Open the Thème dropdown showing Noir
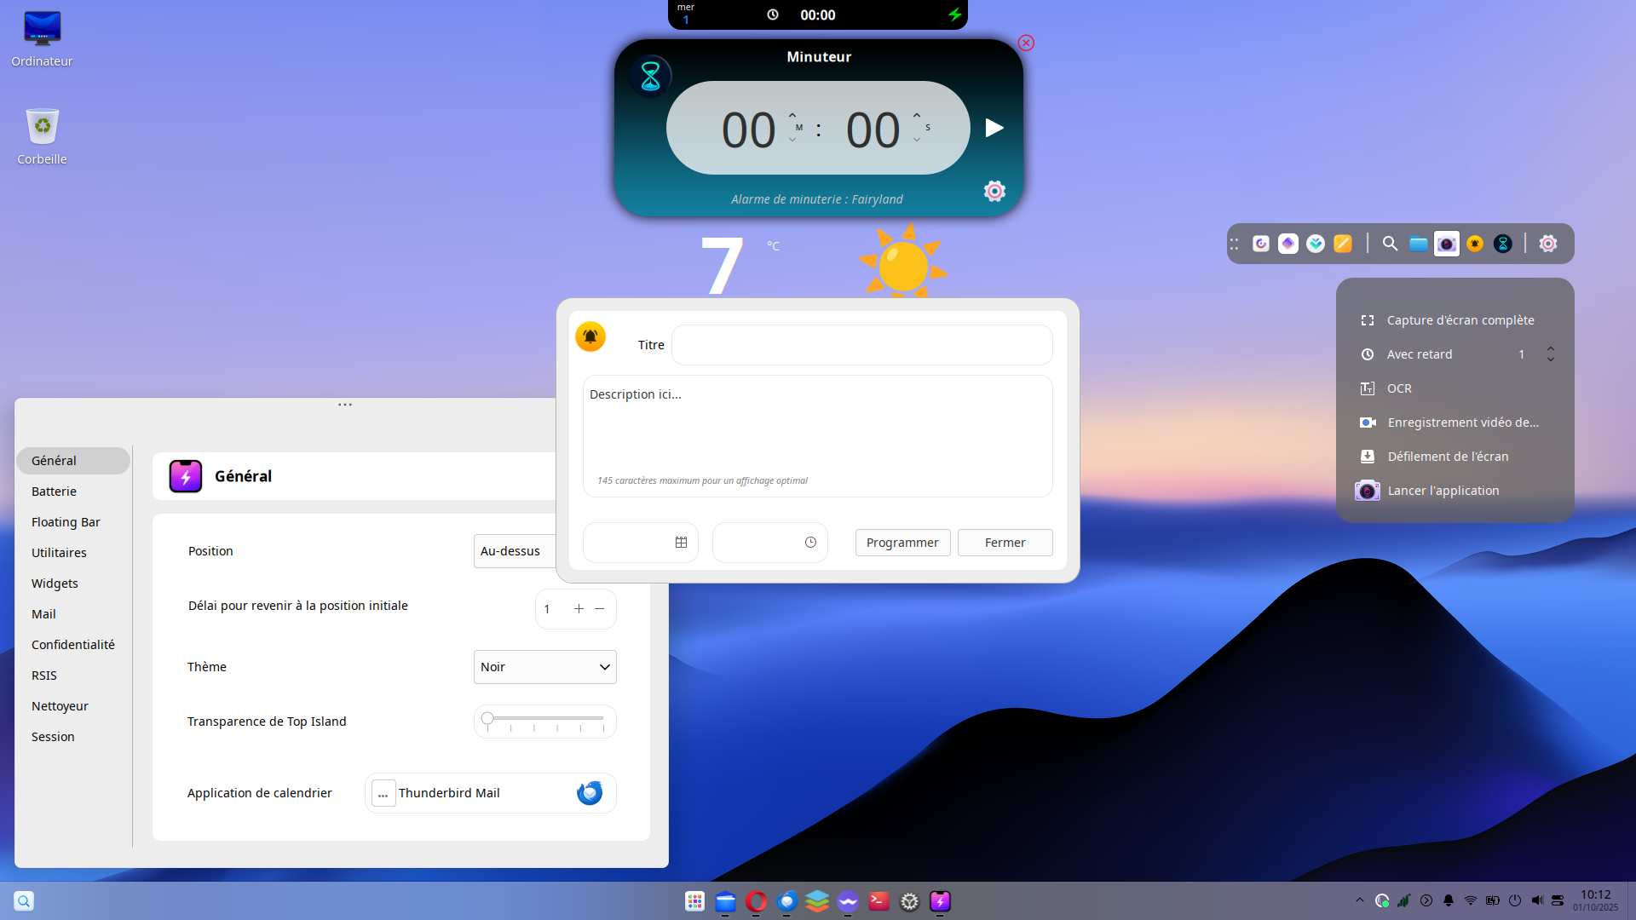Screen dimensions: 1636x920 [544, 667]
